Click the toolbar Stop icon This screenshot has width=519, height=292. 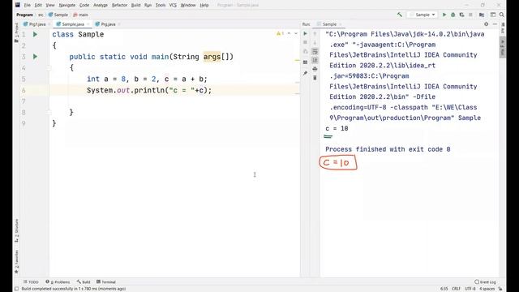tap(470, 15)
